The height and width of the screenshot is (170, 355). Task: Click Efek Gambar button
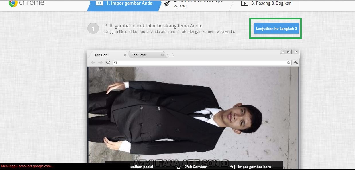point(191,167)
